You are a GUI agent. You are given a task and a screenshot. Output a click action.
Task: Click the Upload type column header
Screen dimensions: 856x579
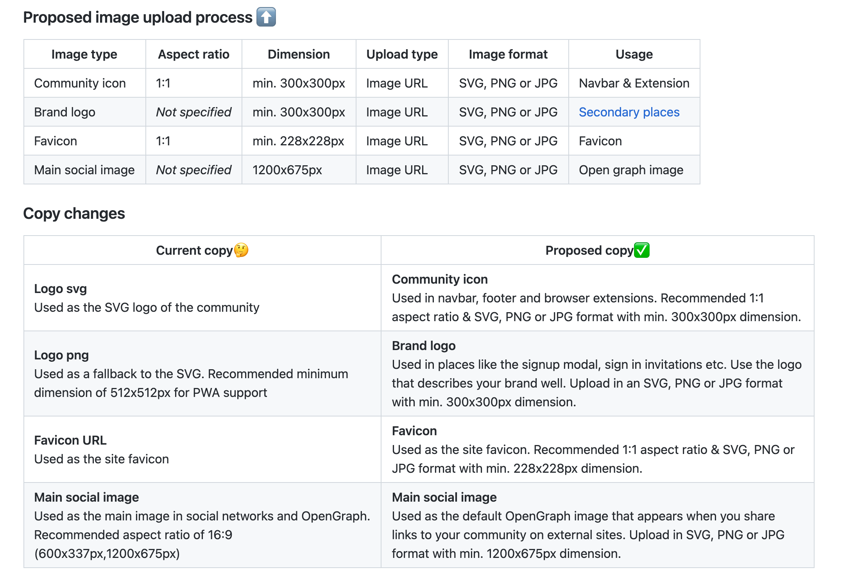click(x=402, y=54)
